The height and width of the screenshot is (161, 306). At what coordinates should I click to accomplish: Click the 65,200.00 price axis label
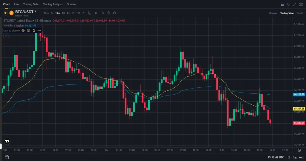(299, 145)
